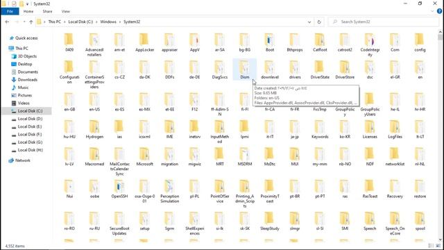This screenshot has width=444, height=250.
Task: Open the GroupPolicy folder
Action: coord(345,104)
